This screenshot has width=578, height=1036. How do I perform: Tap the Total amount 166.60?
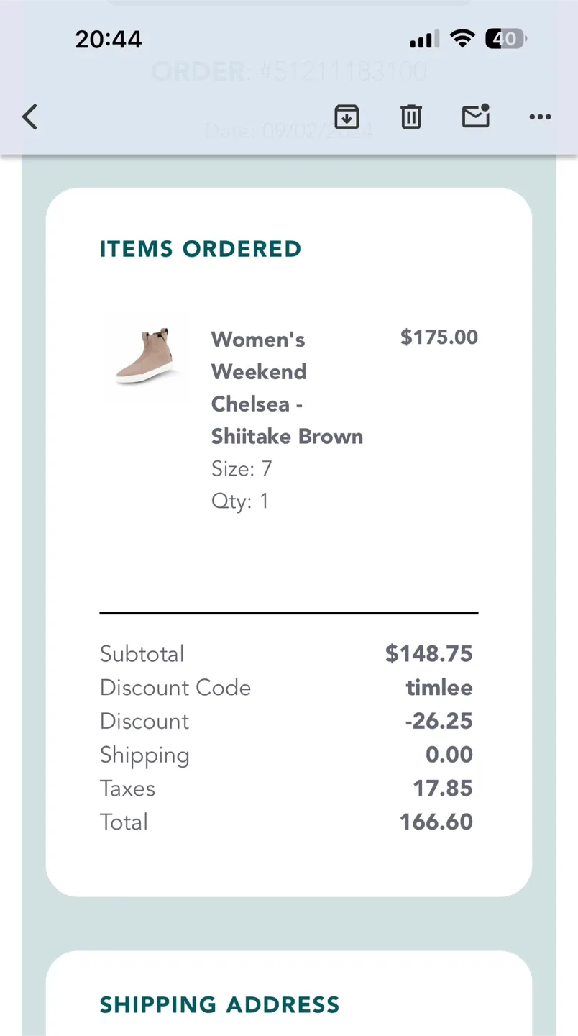point(436,822)
